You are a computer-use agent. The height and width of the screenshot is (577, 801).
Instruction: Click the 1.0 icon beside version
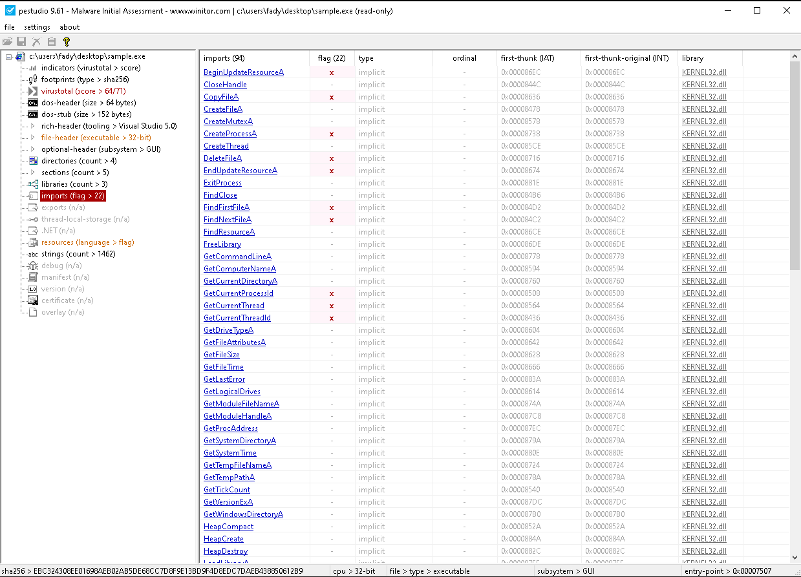pyautogui.click(x=33, y=289)
